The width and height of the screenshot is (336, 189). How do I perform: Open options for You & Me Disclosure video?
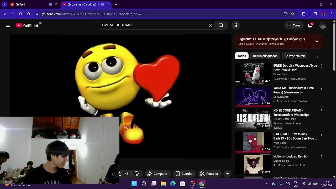tap(321, 88)
